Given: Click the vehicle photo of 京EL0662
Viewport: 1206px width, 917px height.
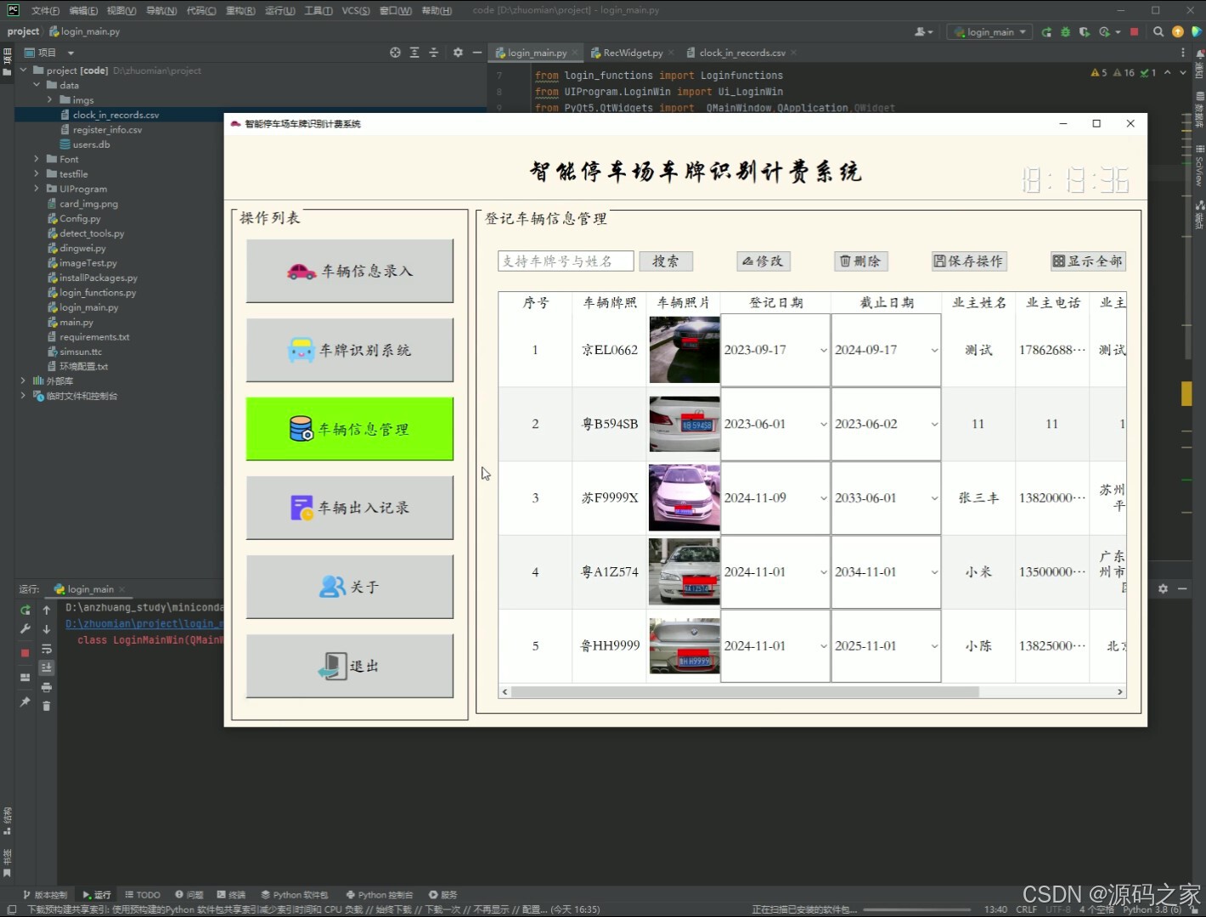Looking at the screenshot, I should click(684, 350).
